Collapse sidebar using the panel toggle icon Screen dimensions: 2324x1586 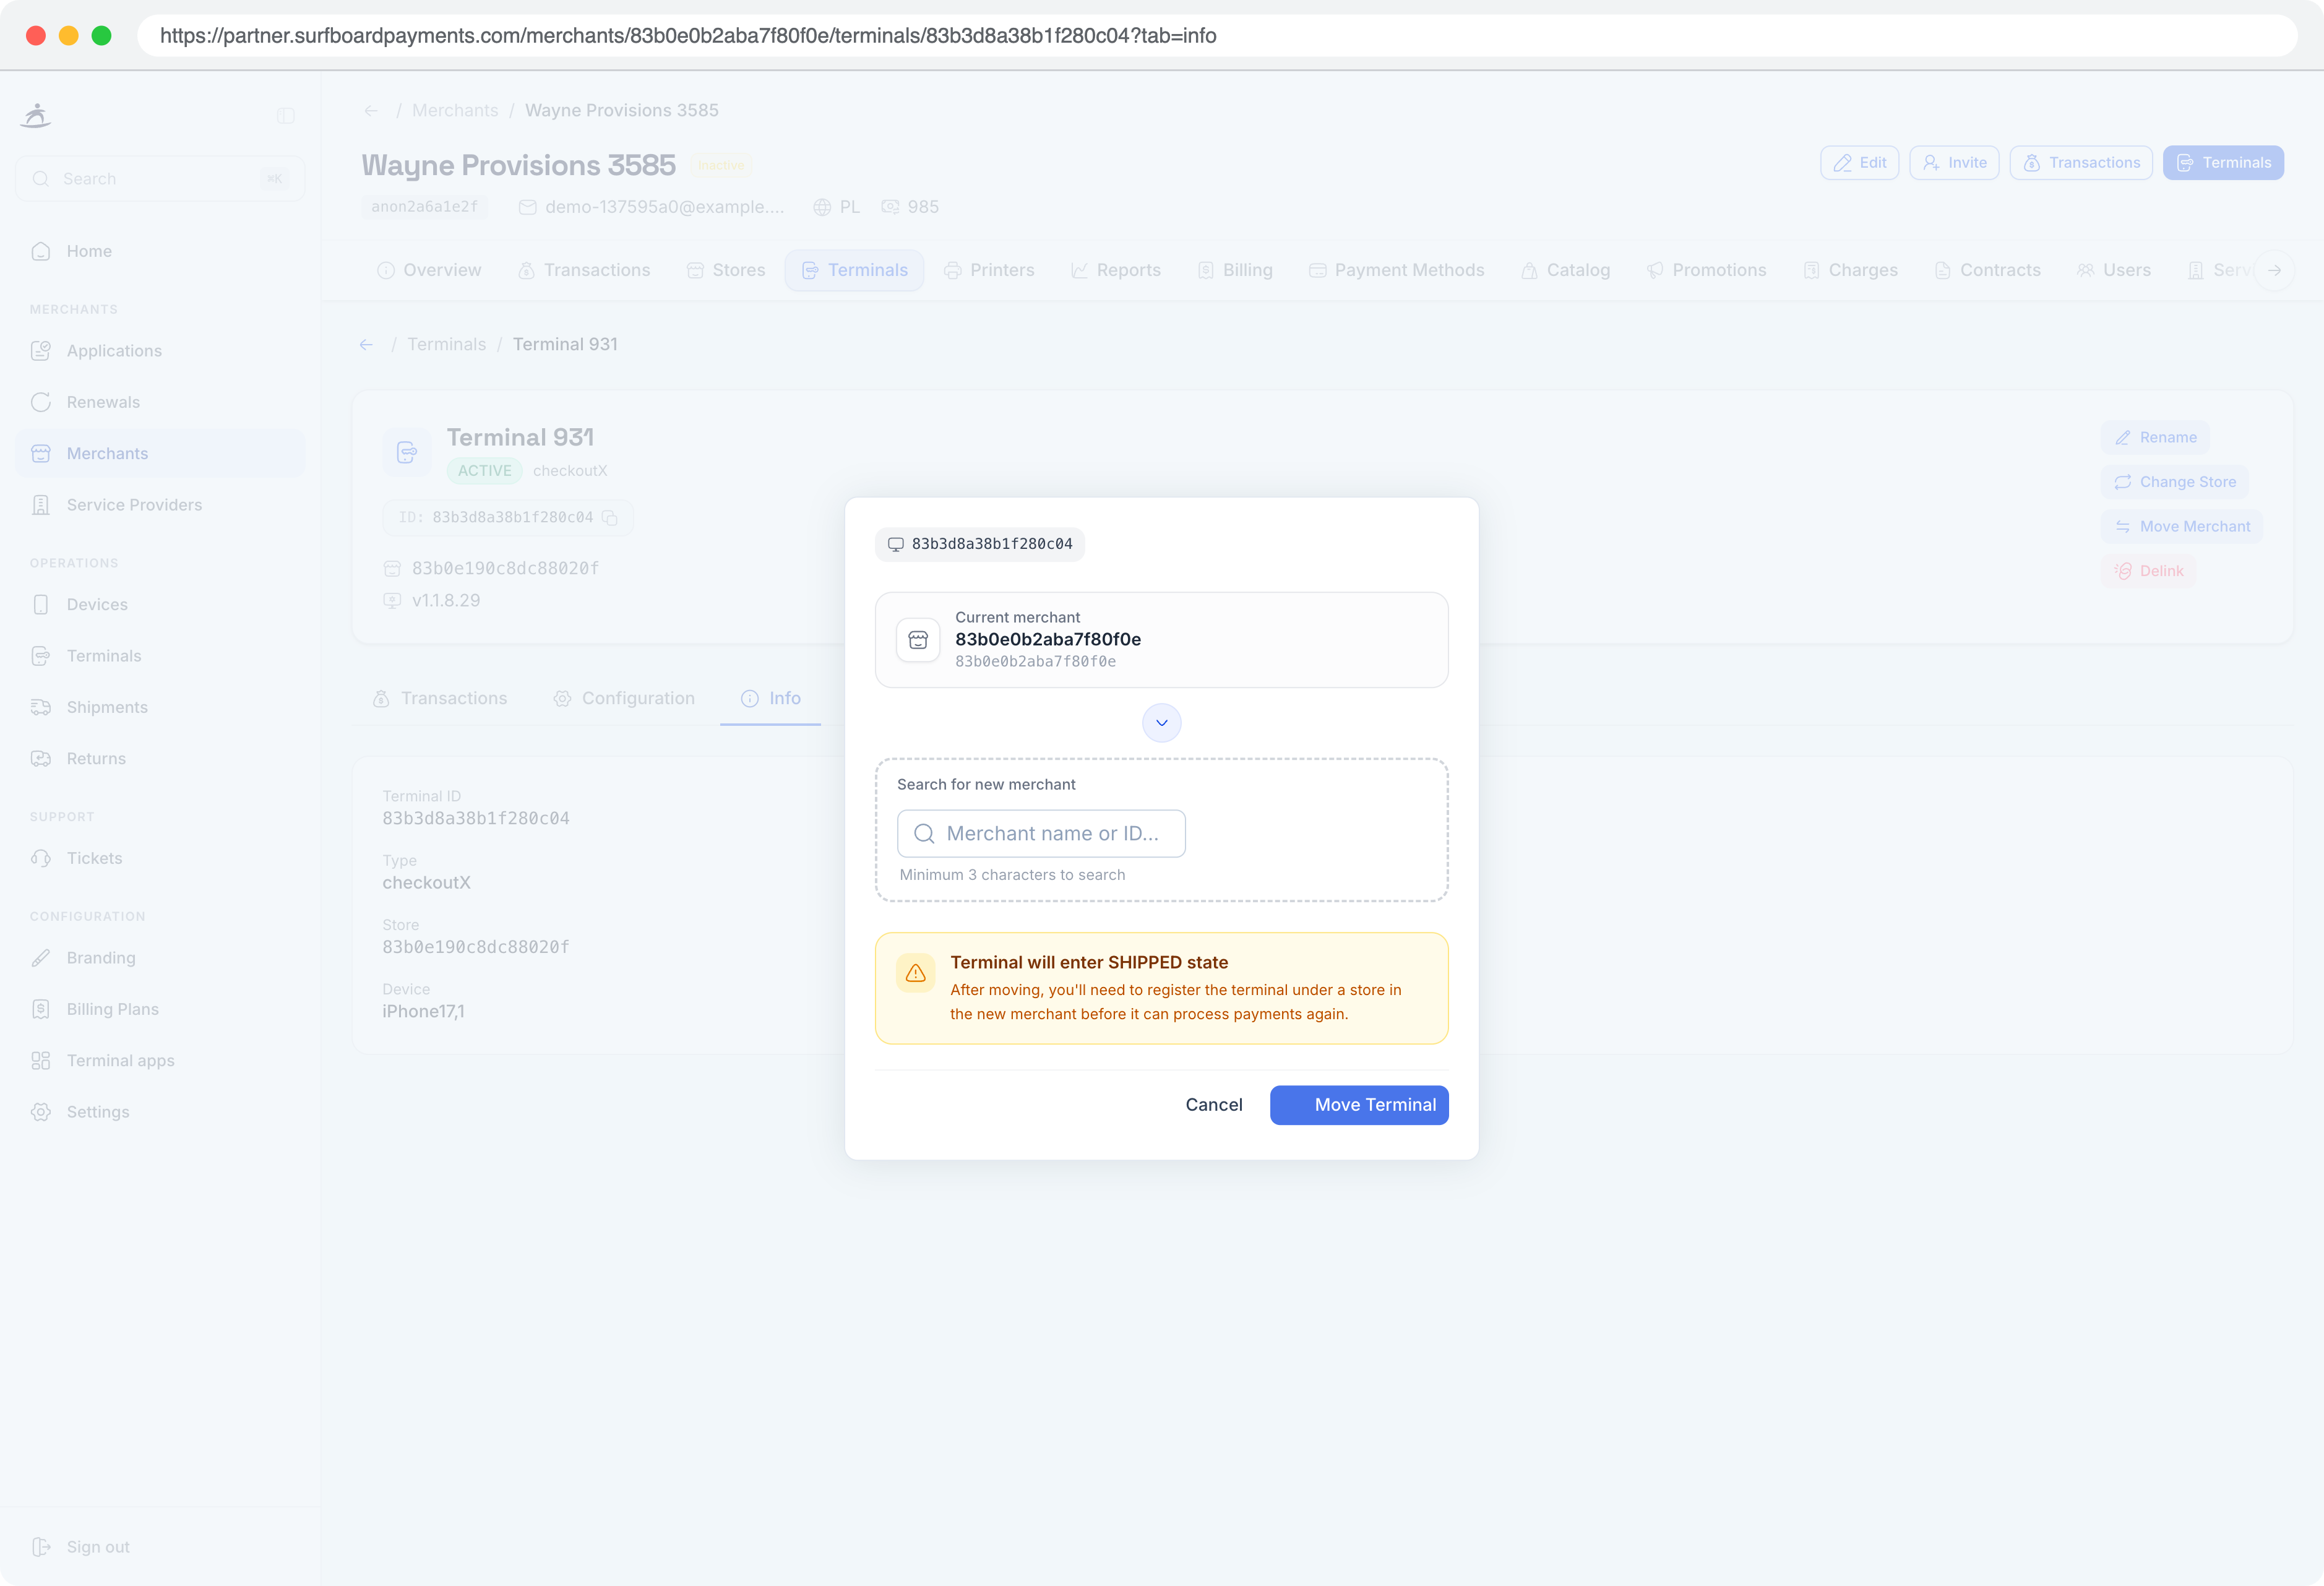pos(286,116)
